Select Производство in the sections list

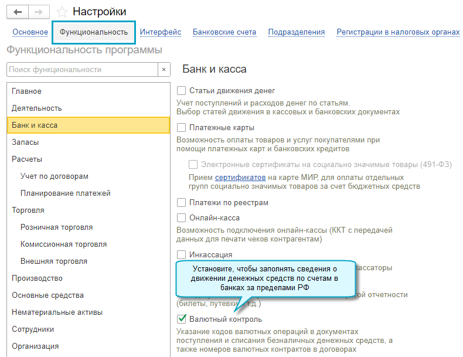tap(88, 278)
